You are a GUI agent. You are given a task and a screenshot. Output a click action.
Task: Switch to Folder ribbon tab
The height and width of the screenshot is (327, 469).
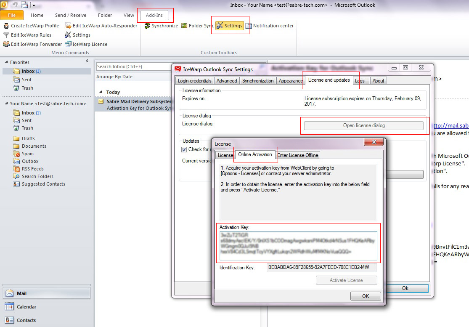click(105, 15)
